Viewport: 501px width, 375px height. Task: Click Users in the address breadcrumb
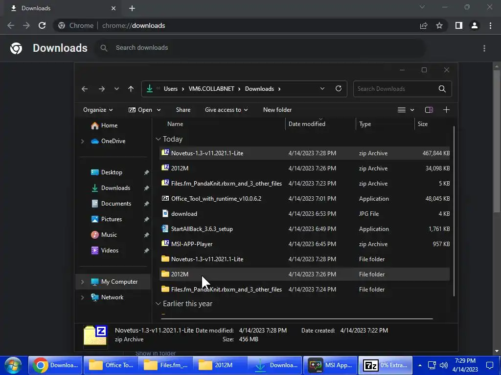pyautogui.click(x=171, y=89)
